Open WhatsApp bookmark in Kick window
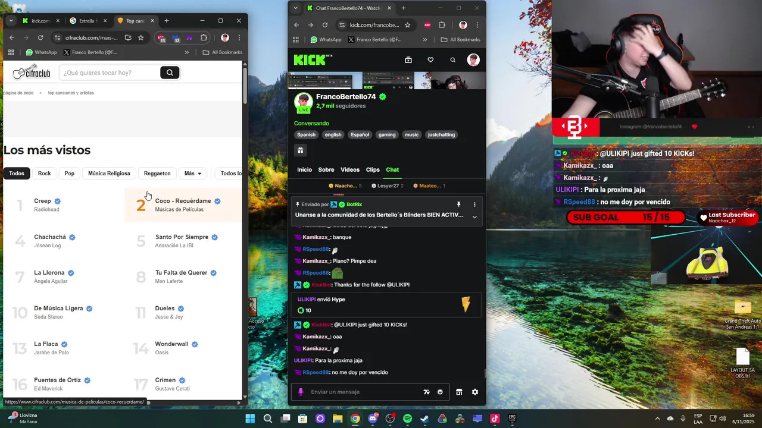The image size is (762, 428). 326,40
